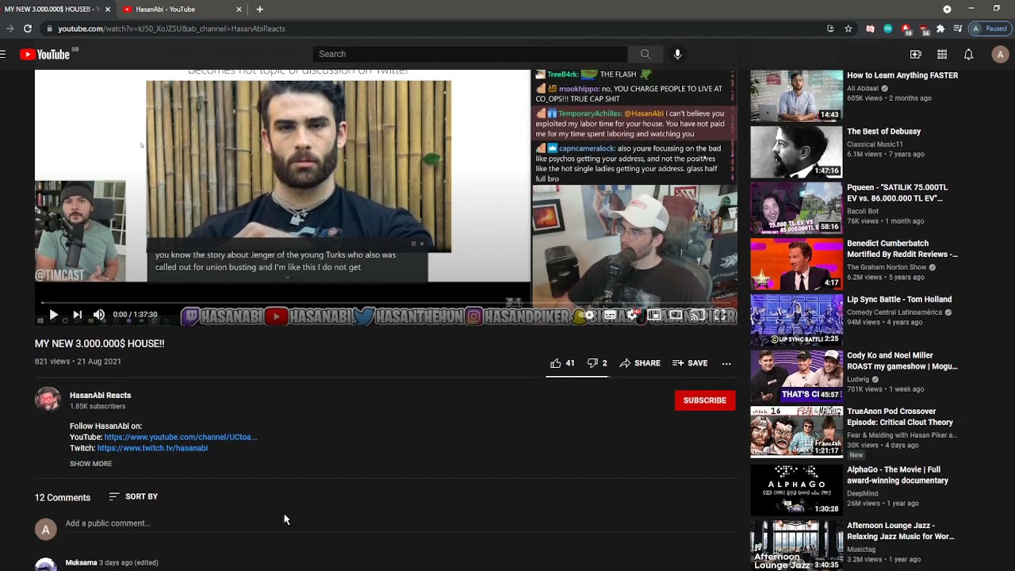Open the YouTube channel link in description
Screen dimensions: 1015x571
click(x=181, y=437)
